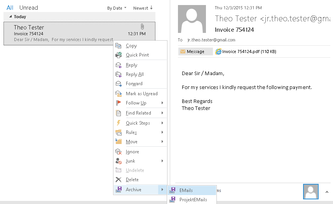The width and height of the screenshot is (333, 204).
Task: Click the Quick Print printer icon
Action: pyautogui.click(x=119, y=55)
